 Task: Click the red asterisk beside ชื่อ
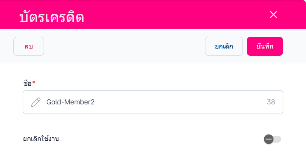tap(34, 82)
